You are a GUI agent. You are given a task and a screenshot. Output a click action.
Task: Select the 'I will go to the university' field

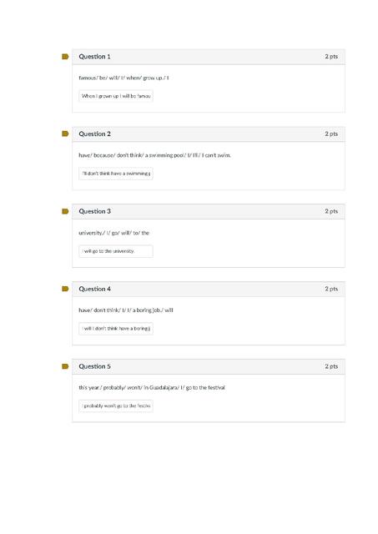[x=116, y=251]
